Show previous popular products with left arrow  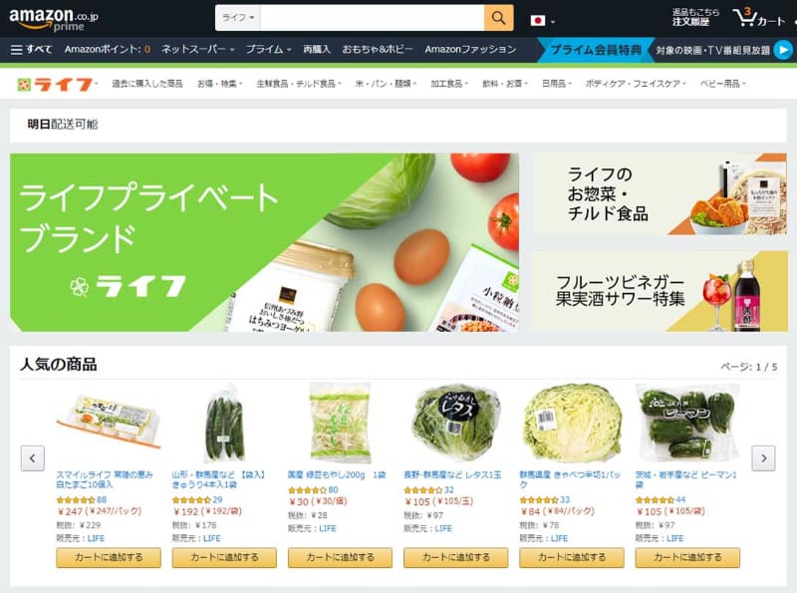33,458
